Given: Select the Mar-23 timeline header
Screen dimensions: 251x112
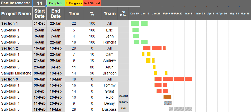Looking at the screenshot, I should 201,14.
